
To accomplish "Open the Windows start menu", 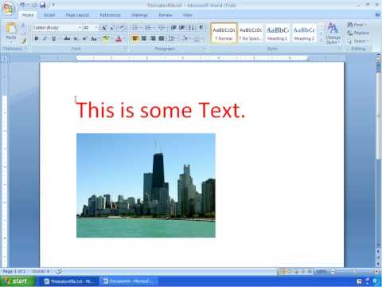I will (x=18, y=281).
